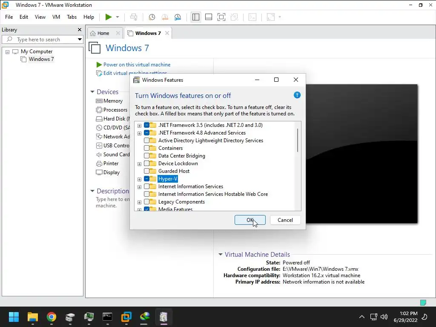436x327 pixels.
Task: Show hidden system tray icons chevron
Action: (x=362, y=317)
